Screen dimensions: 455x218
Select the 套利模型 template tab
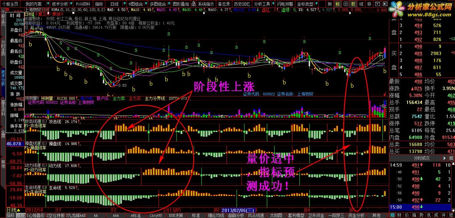296,215
